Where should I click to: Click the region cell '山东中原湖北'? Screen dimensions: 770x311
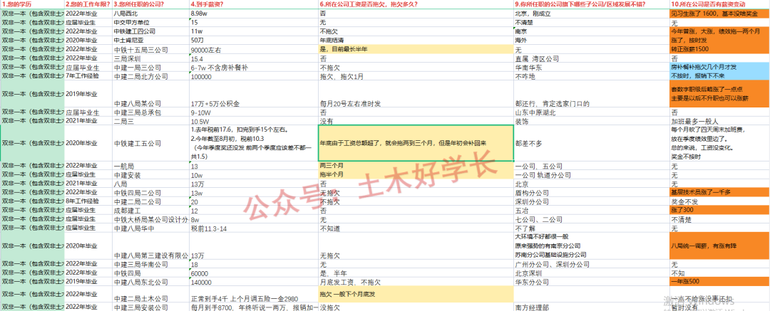[591, 112]
